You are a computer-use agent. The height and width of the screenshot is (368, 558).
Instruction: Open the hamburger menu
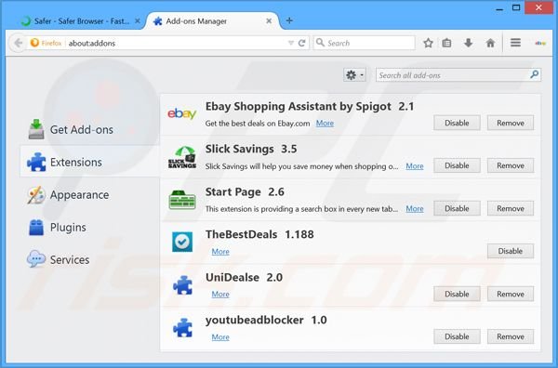click(x=515, y=43)
